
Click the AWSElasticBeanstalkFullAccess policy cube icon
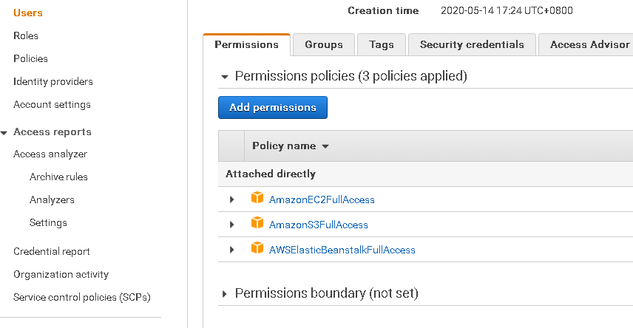pyautogui.click(x=257, y=248)
